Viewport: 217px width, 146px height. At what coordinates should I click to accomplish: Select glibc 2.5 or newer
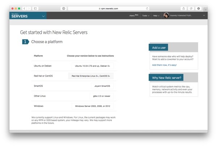click(102, 96)
